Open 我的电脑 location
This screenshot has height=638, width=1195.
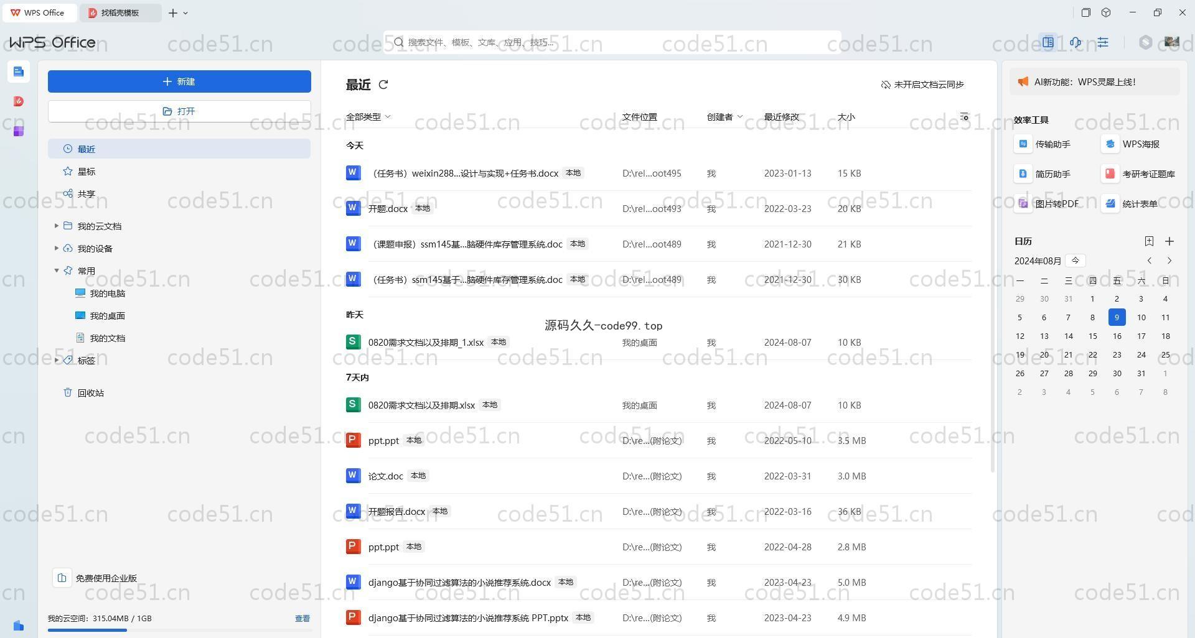coord(101,293)
